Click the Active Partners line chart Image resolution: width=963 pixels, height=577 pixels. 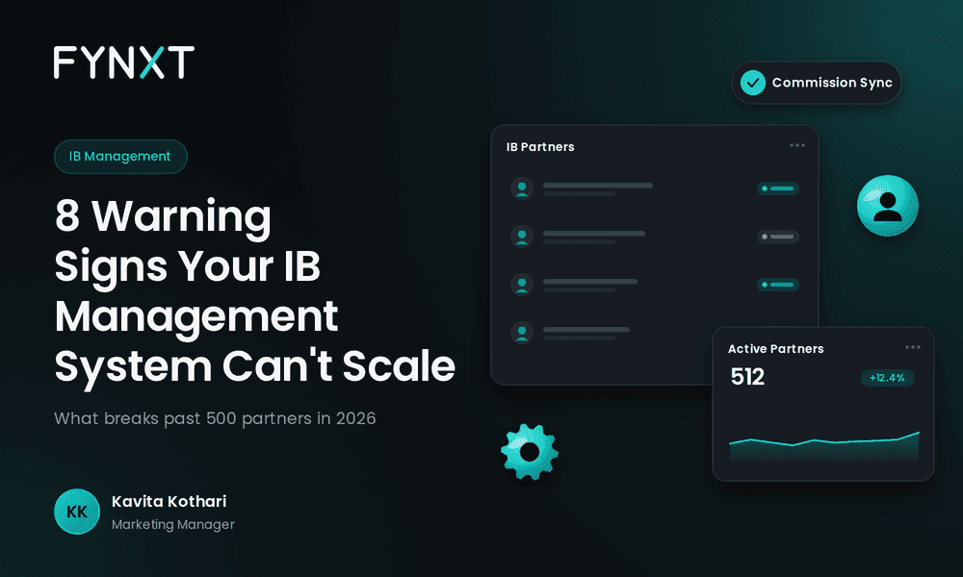pyautogui.click(x=824, y=446)
